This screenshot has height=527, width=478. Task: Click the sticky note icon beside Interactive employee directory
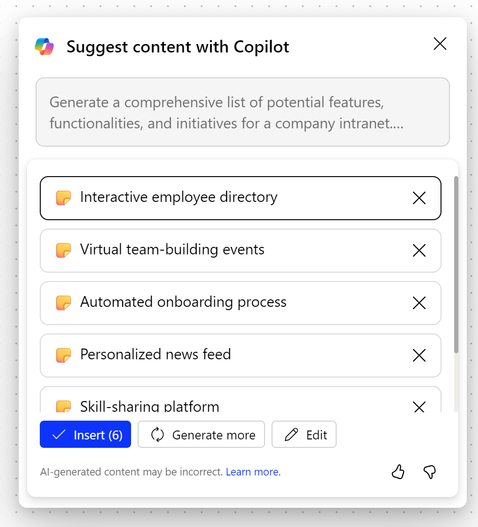[x=64, y=198]
